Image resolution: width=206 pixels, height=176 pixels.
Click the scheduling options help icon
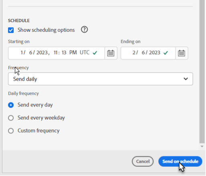[84, 30]
